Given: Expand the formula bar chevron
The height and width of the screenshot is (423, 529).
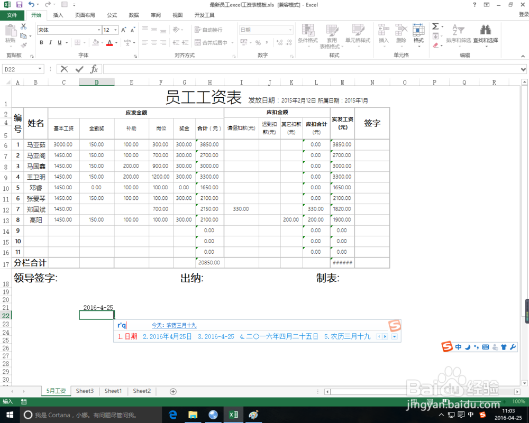Looking at the screenshot, I should click(523, 69).
